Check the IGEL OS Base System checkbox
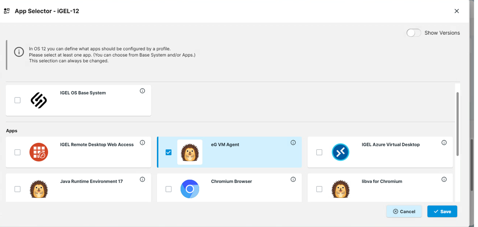The height and width of the screenshot is (227, 478). 18,100
